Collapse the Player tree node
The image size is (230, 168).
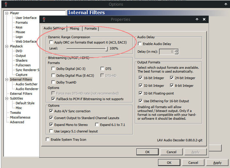tap(7, 13)
